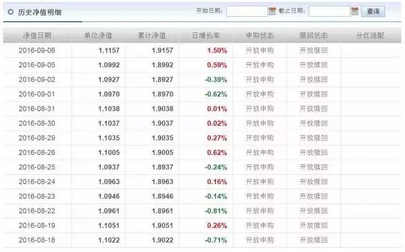The width and height of the screenshot is (405, 252).
Task: Click daily growth rate 0.62% on 2016-08-26
Action: coord(217,152)
